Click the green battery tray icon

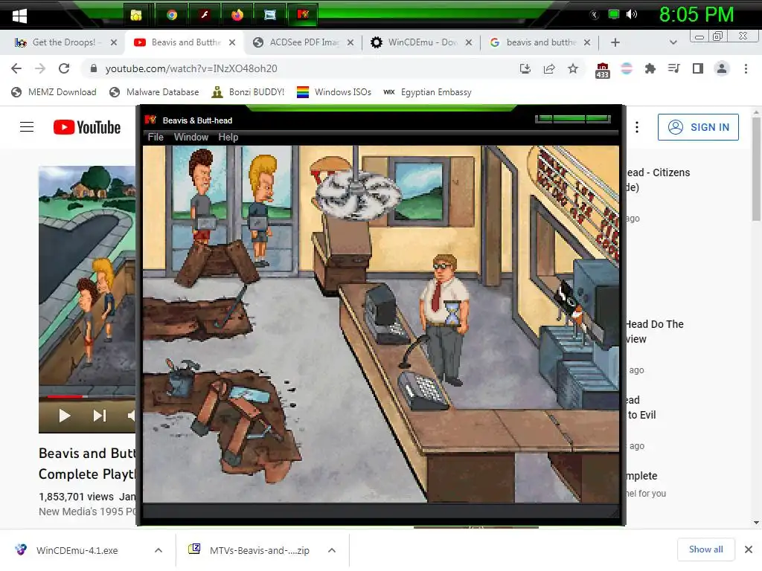(614, 15)
